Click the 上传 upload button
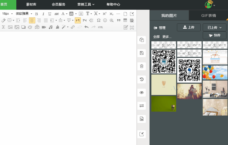The image size is (228, 145). (x=189, y=27)
